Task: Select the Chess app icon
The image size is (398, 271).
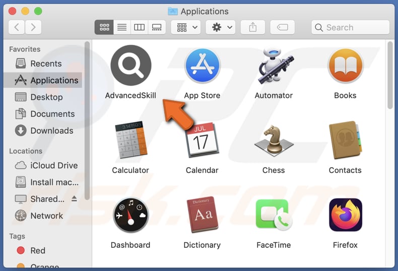Action: pyautogui.click(x=274, y=140)
